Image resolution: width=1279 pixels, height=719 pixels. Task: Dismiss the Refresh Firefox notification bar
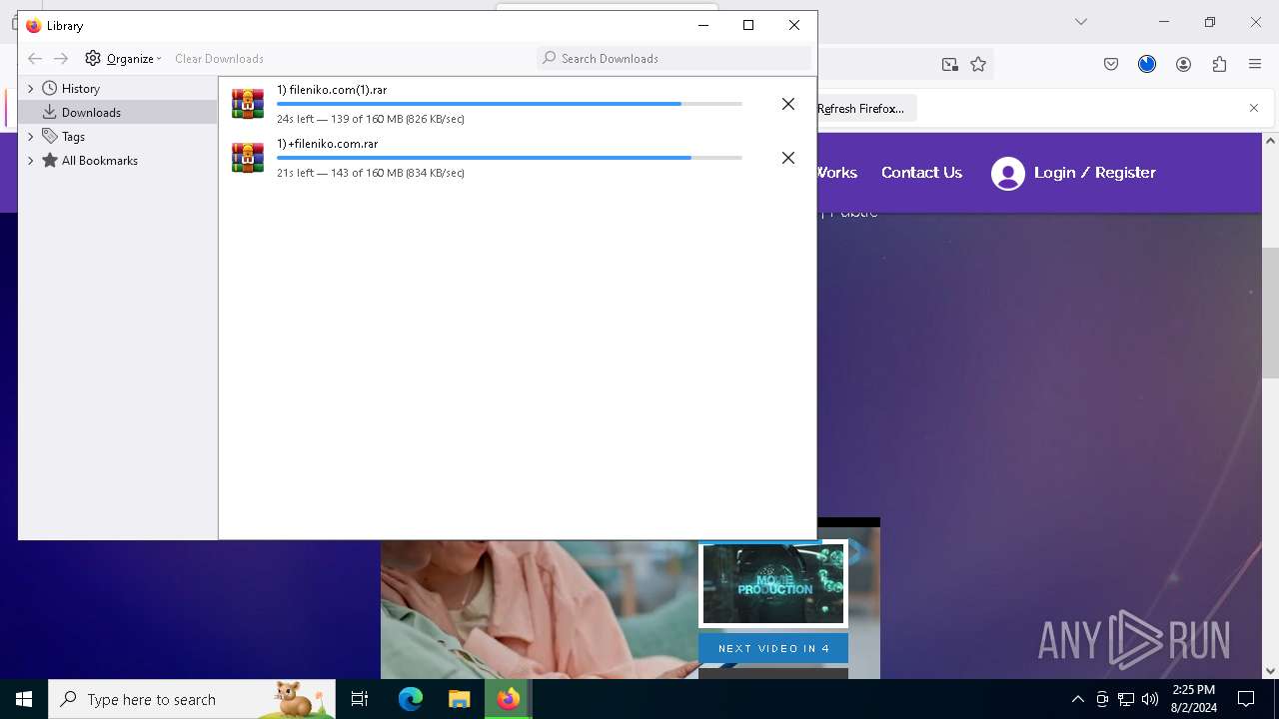click(1254, 108)
